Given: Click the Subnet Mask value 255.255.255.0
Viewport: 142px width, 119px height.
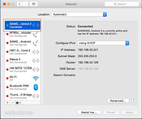Looking at the screenshot, I should click(x=87, y=56).
